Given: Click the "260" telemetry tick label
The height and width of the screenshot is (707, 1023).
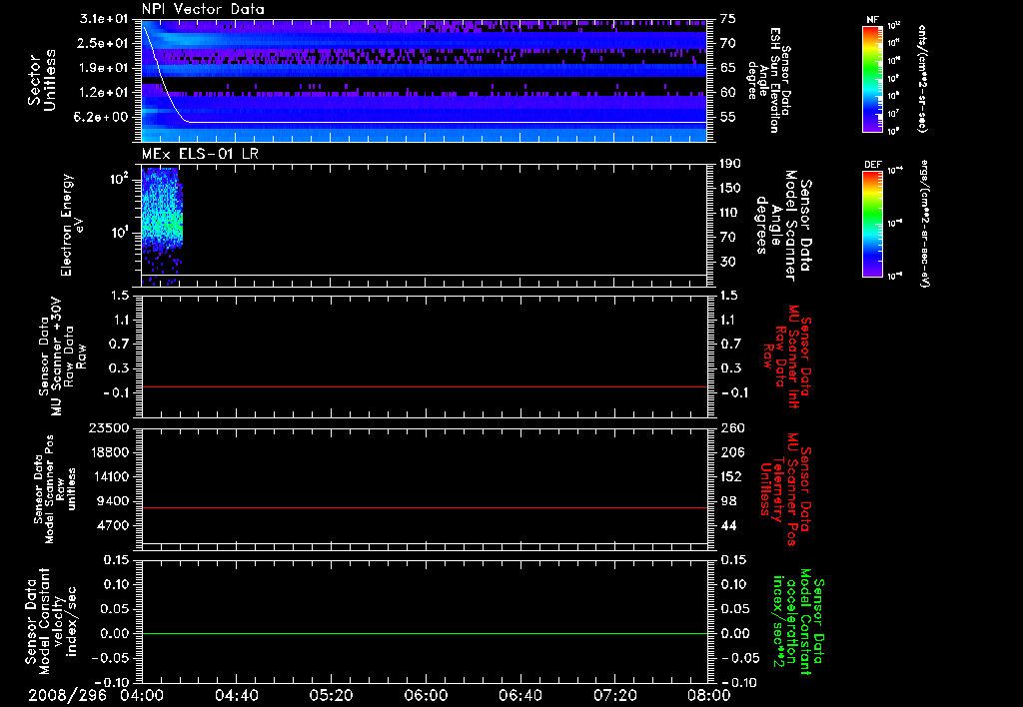Looking at the screenshot, I should (x=732, y=427).
